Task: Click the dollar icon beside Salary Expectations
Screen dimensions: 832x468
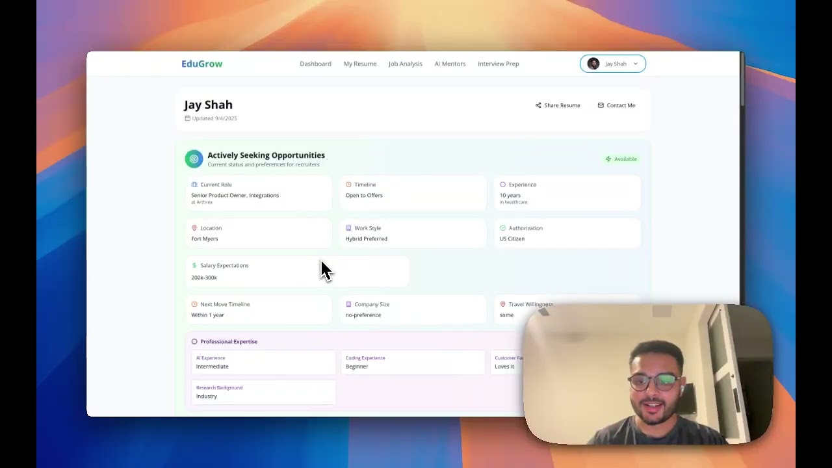Action: [194, 265]
